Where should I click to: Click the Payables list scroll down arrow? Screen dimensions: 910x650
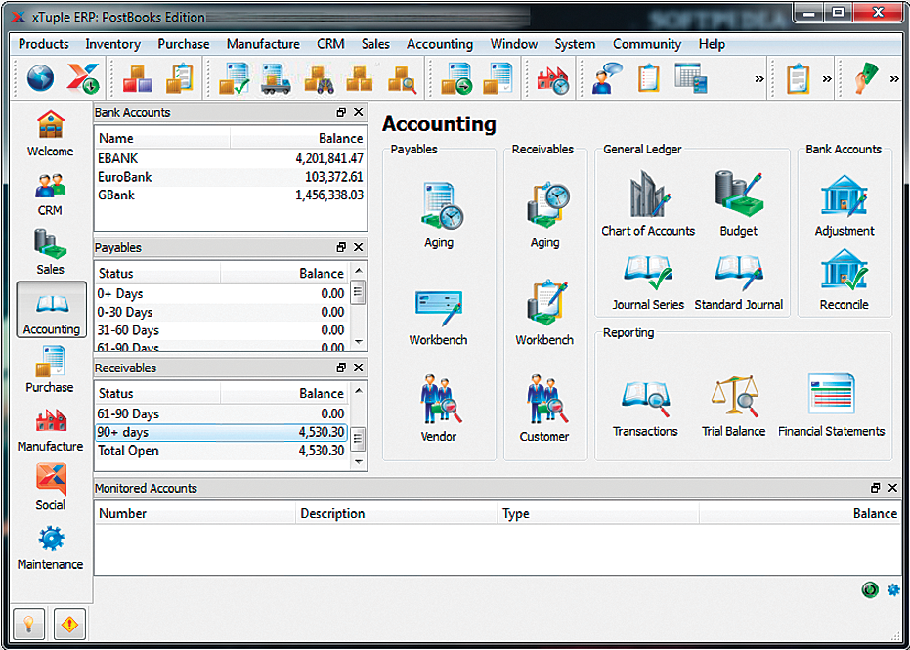pyautogui.click(x=359, y=342)
